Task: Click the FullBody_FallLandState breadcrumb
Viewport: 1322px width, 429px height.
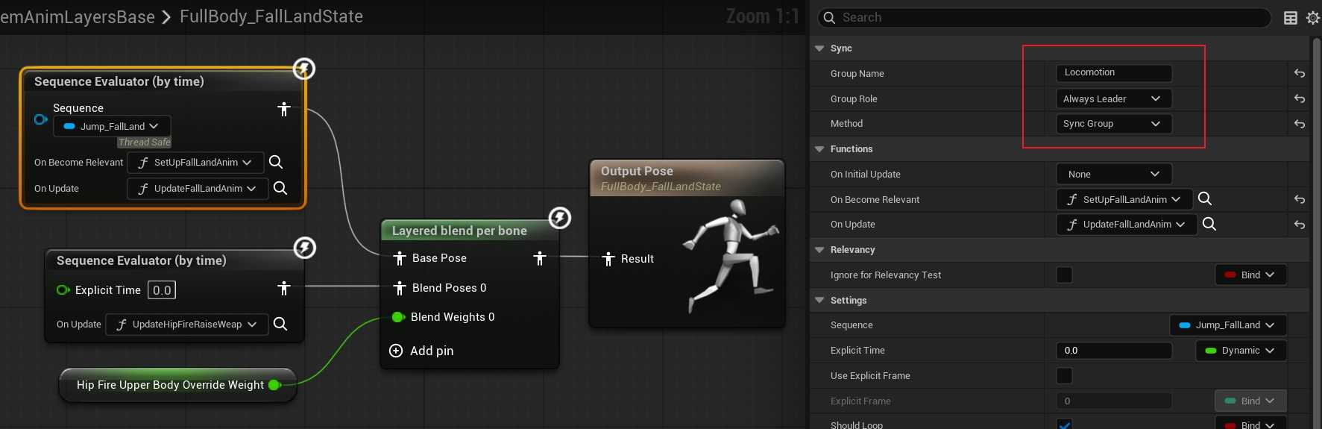Action: click(x=271, y=16)
